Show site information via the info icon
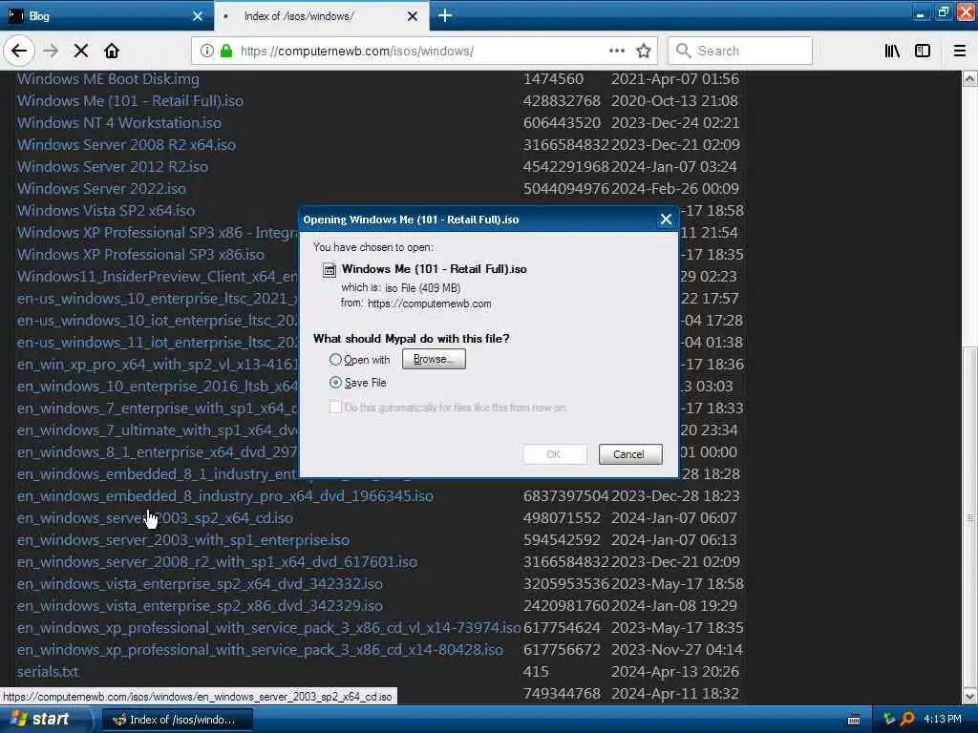The height and width of the screenshot is (733, 978). coord(206,51)
